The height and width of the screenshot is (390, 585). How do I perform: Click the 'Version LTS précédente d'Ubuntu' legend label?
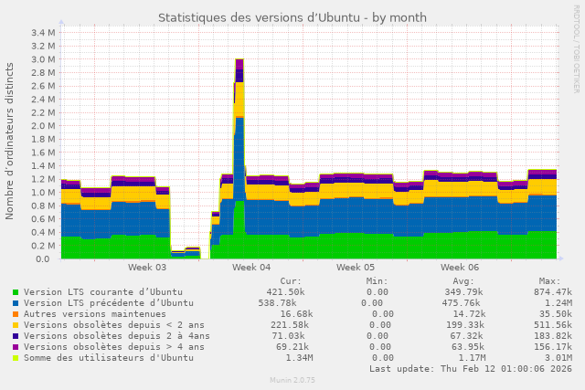[x=109, y=302]
